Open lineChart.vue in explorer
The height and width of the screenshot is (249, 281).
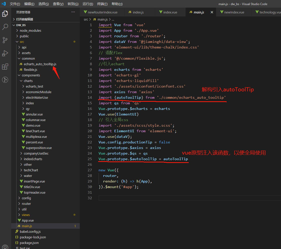[45, 131]
